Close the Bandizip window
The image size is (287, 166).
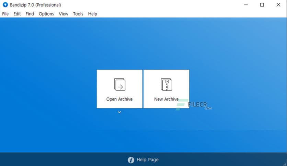[278, 5]
